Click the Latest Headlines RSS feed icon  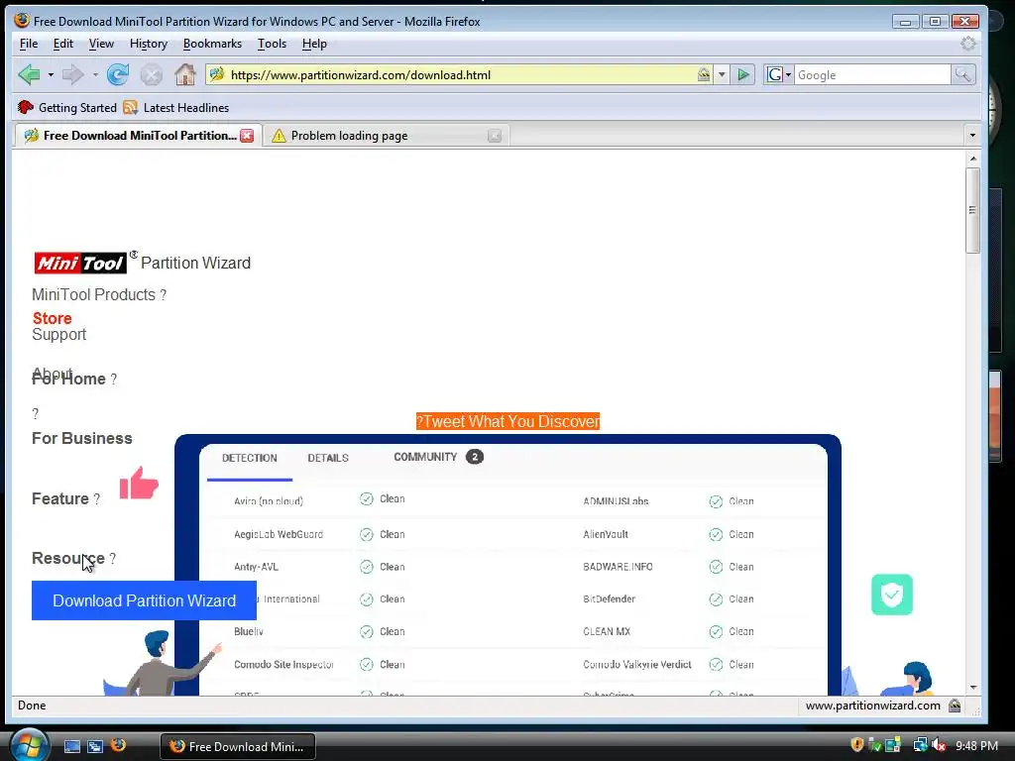tap(130, 107)
